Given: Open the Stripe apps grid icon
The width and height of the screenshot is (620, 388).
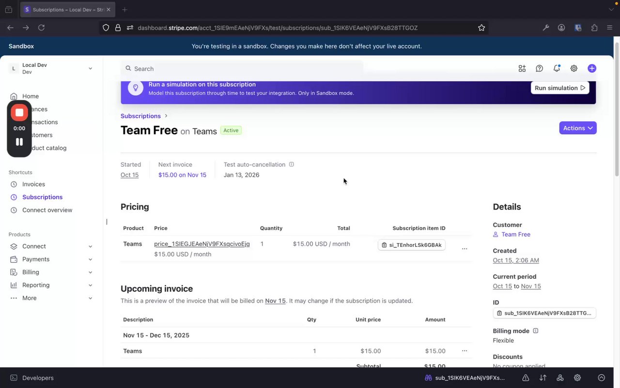Looking at the screenshot, I should tap(522, 68).
